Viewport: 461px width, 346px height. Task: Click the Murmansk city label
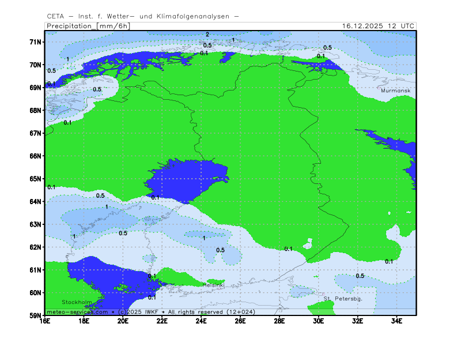pyautogui.click(x=395, y=91)
